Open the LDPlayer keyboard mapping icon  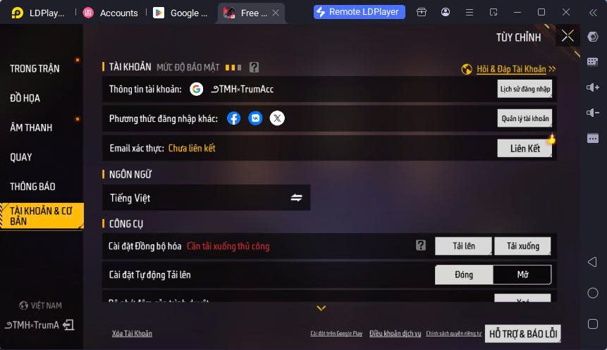coord(593,62)
